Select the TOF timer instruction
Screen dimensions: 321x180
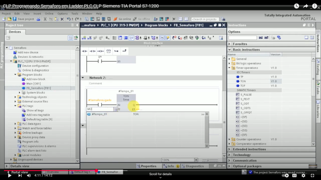pos(243,86)
